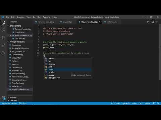This screenshot has height=120, width=161.
Task: Open the Explorer view in activity bar
Action: [x=3, y=23]
